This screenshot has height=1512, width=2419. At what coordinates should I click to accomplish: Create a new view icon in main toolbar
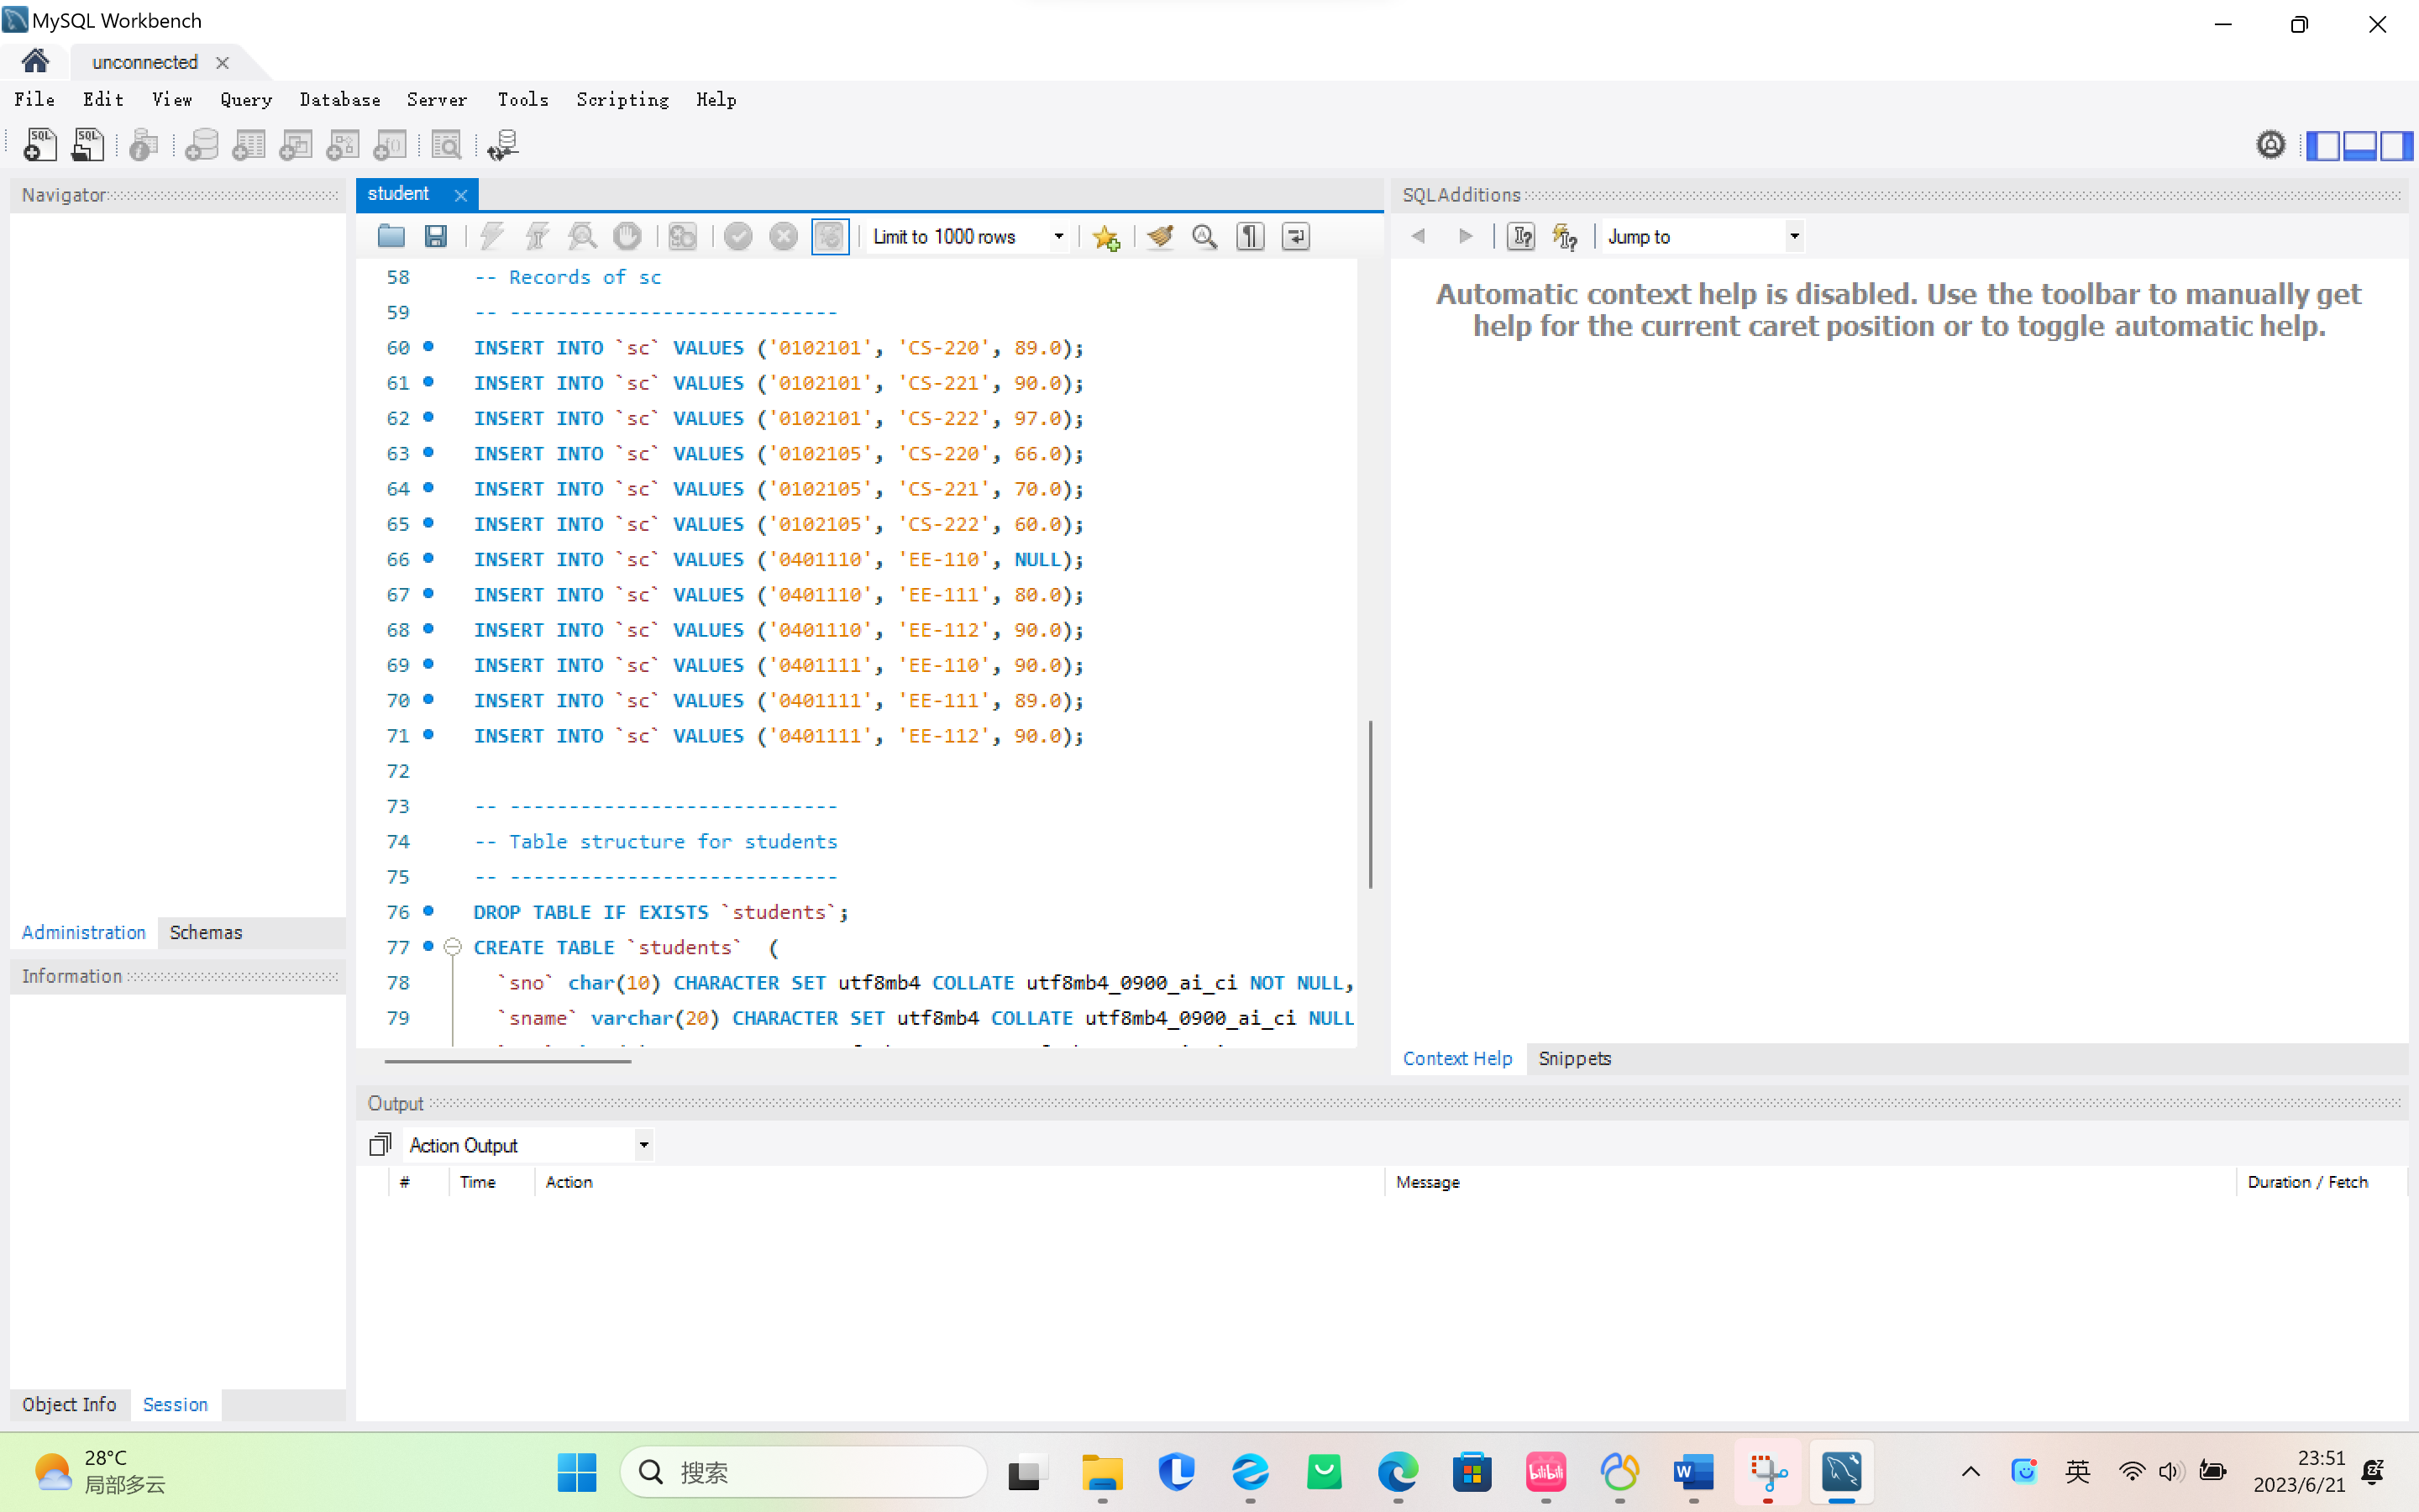tap(296, 145)
